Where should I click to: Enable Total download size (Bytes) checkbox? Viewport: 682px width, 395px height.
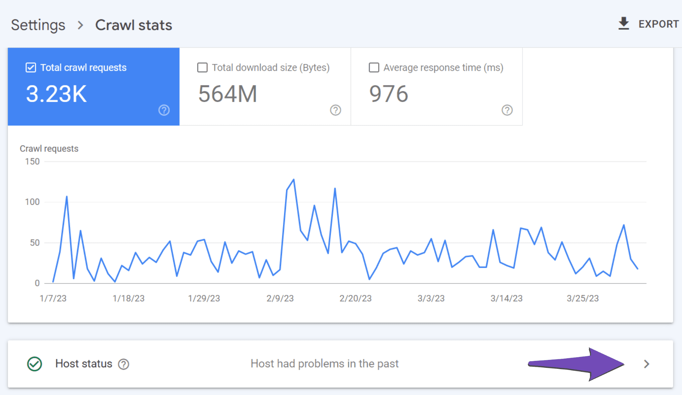point(202,68)
